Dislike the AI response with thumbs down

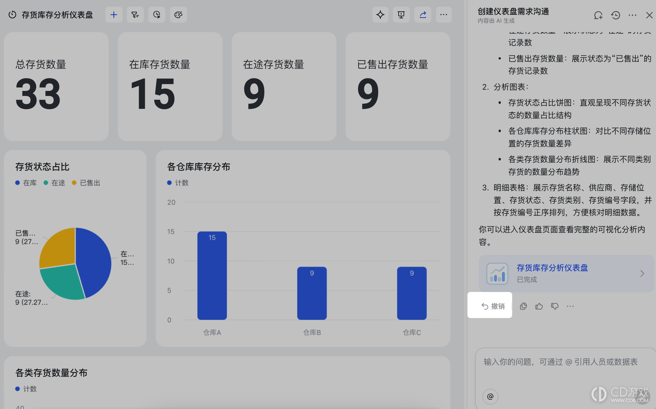coord(555,306)
